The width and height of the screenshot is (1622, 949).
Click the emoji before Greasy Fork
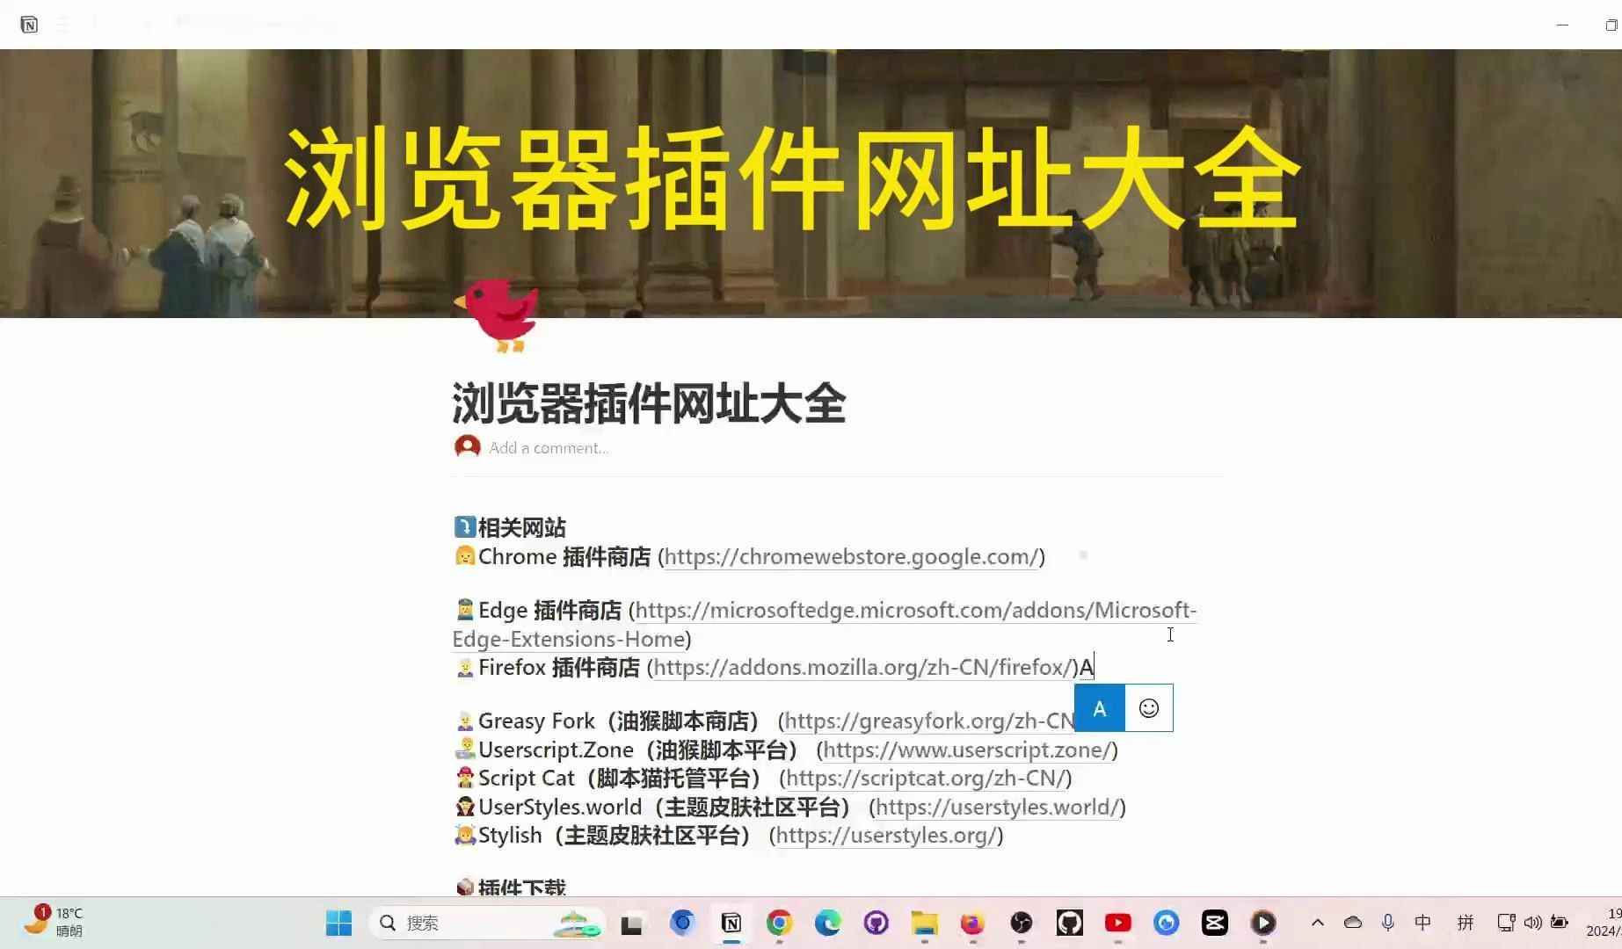point(464,721)
